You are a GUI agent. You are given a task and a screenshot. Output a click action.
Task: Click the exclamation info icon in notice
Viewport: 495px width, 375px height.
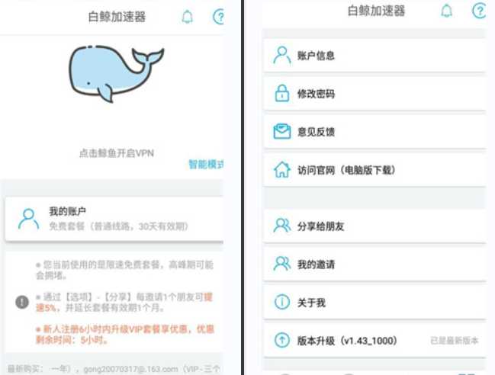click(x=22, y=302)
